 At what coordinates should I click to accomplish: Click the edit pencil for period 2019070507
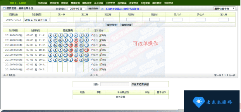[x=92, y=40]
